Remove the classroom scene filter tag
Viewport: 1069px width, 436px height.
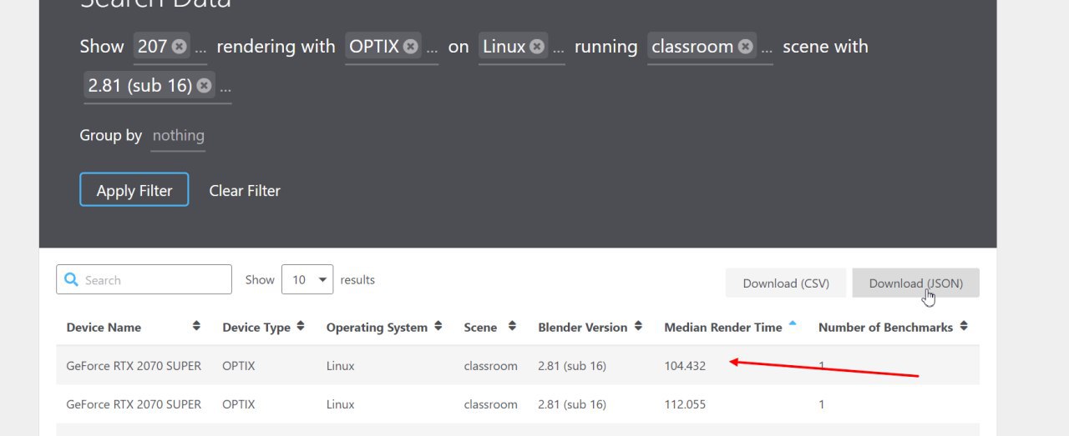746,47
